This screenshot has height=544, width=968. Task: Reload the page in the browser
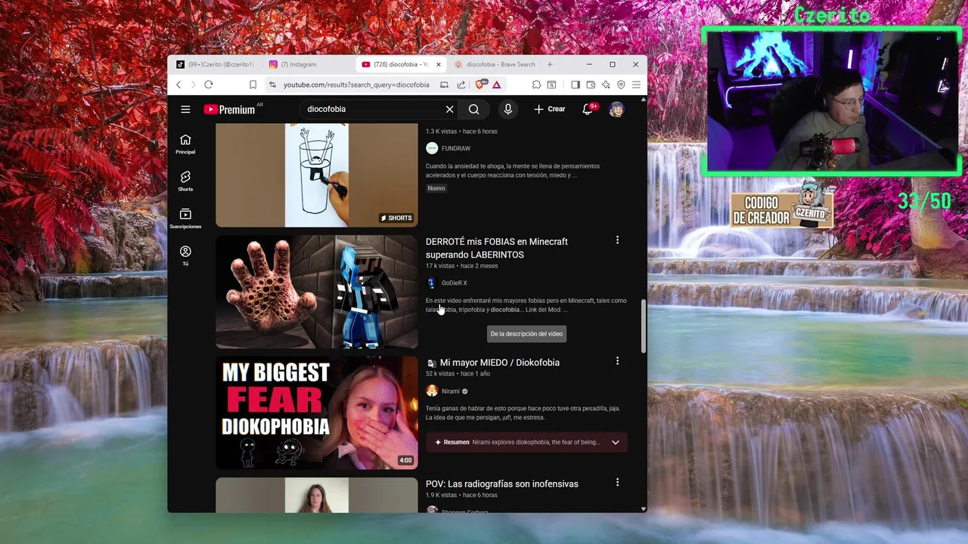209,85
